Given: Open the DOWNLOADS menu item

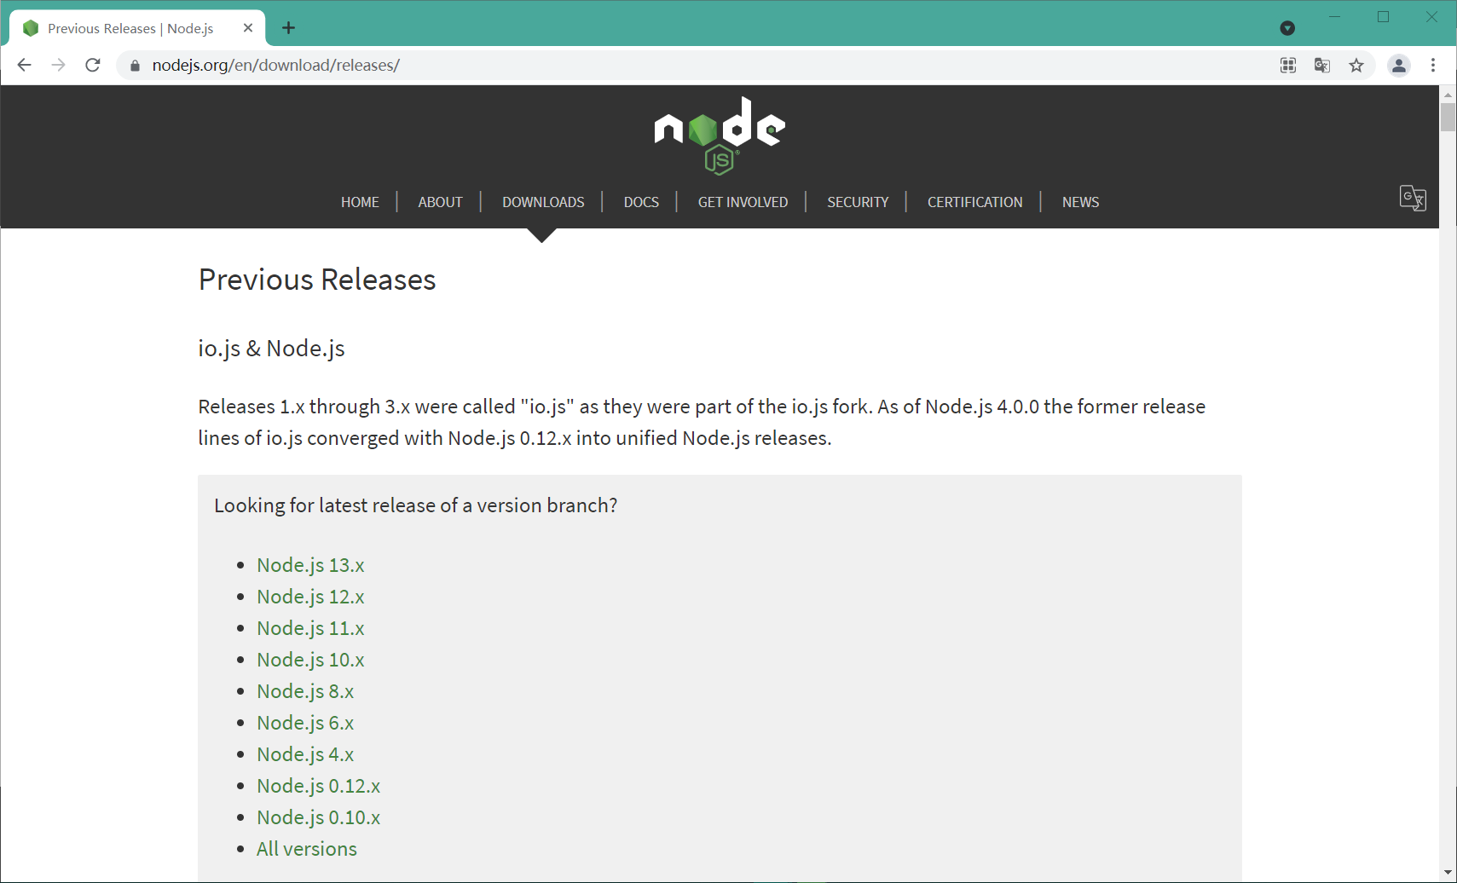Looking at the screenshot, I should [543, 202].
